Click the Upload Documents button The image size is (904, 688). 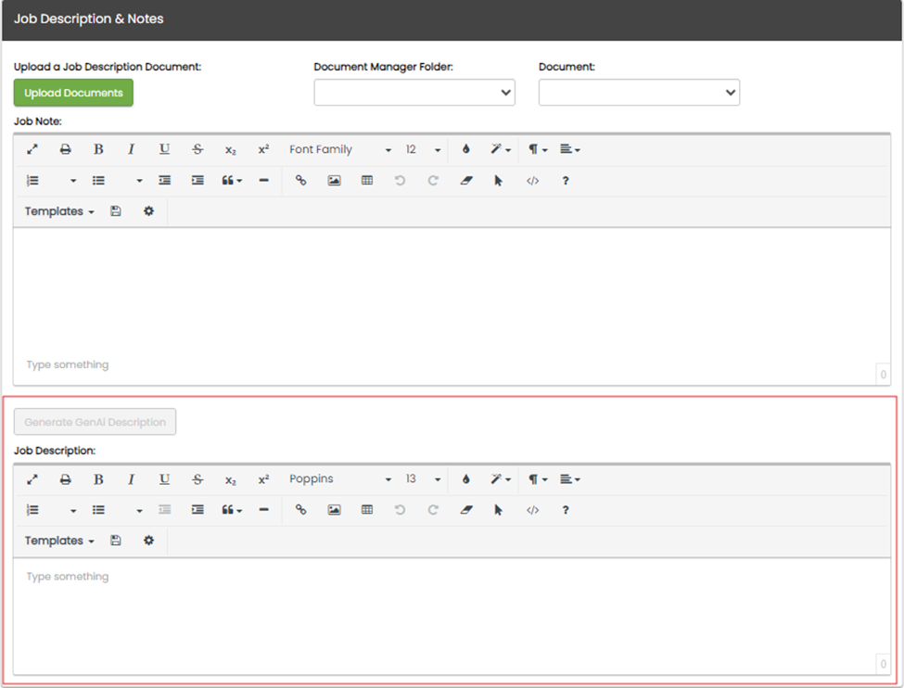pos(73,93)
